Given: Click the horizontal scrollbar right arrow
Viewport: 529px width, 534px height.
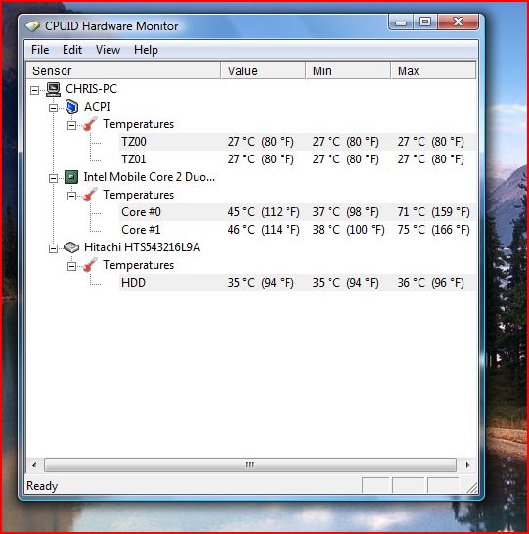Looking at the screenshot, I should click(x=467, y=465).
